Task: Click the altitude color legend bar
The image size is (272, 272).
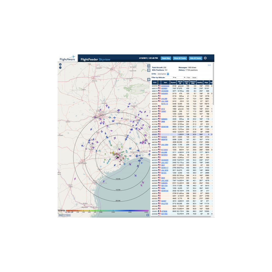Action: (x=107, y=211)
